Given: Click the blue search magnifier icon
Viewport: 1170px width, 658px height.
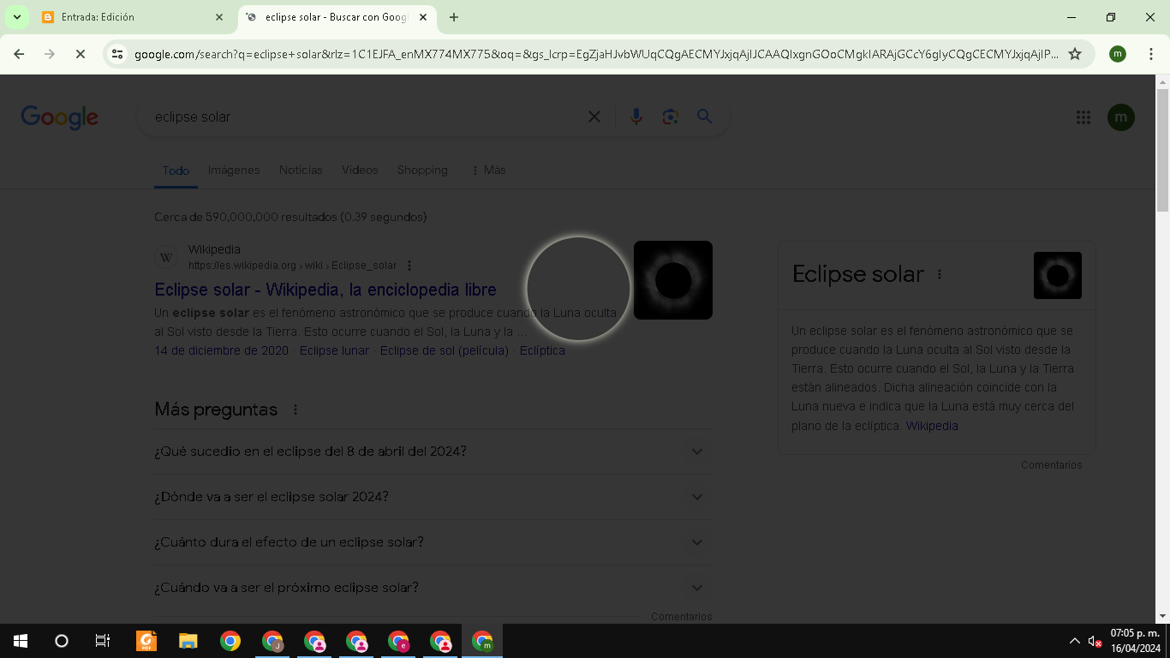Looking at the screenshot, I should [704, 117].
